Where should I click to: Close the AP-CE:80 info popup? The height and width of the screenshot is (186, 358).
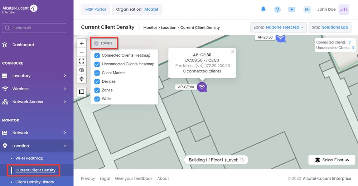coord(233,52)
